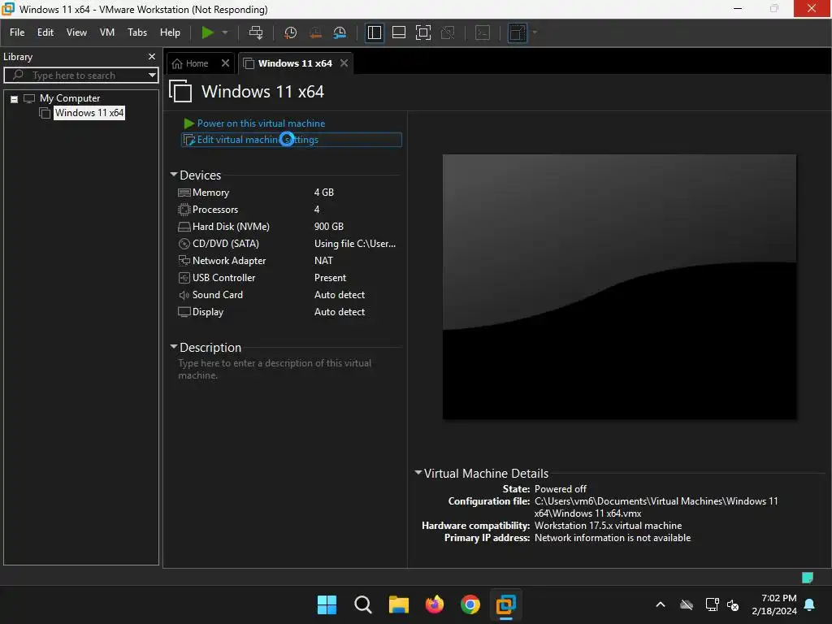Take a snapshot of this virtual machine
Screen dimensions: 832x624
pos(290,32)
